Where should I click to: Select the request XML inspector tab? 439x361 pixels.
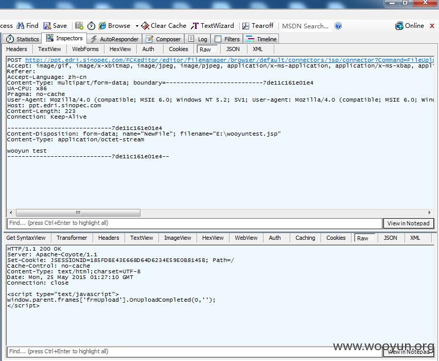(257, 49)
